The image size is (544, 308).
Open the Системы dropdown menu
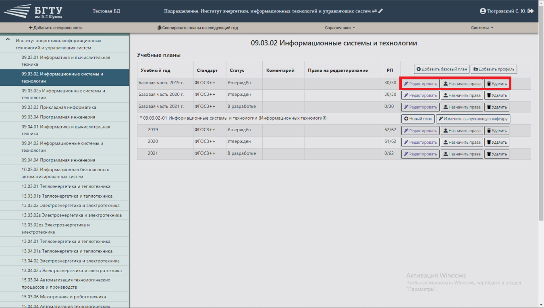(x=482, y=28)
